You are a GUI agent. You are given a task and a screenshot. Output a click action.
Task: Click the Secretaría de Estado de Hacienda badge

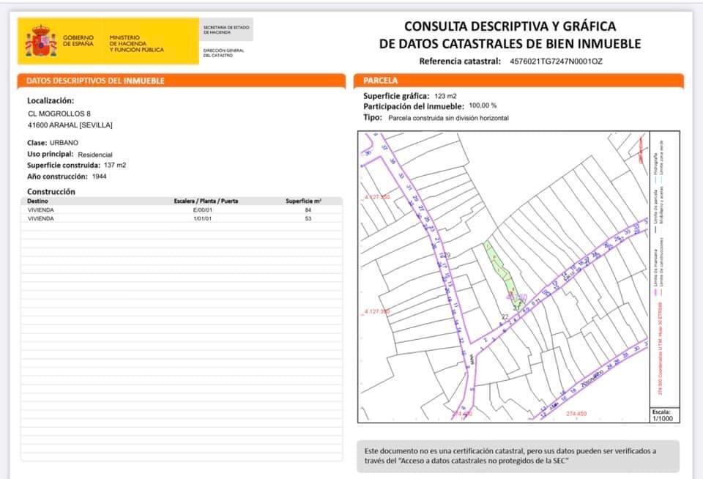(226, 30)
